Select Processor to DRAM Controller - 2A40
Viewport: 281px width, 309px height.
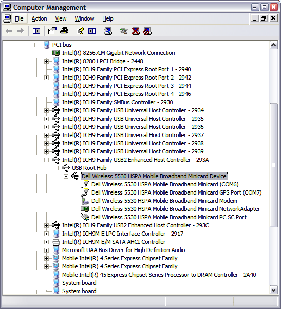pyautogui.click(x=159, y=275)
